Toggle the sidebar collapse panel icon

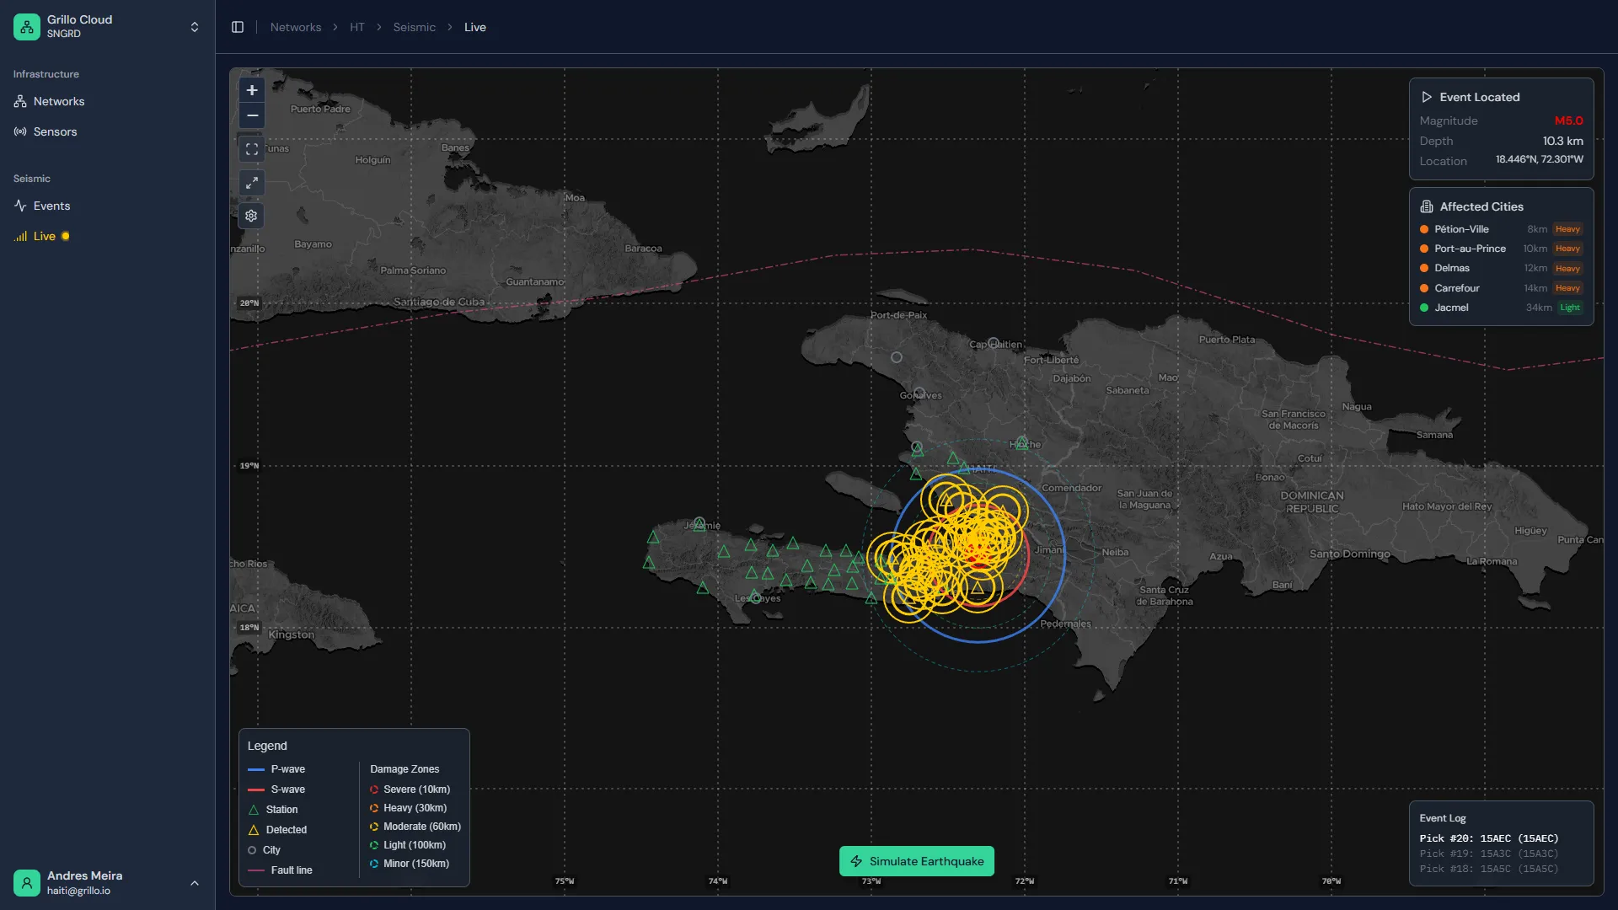point(237,27)
